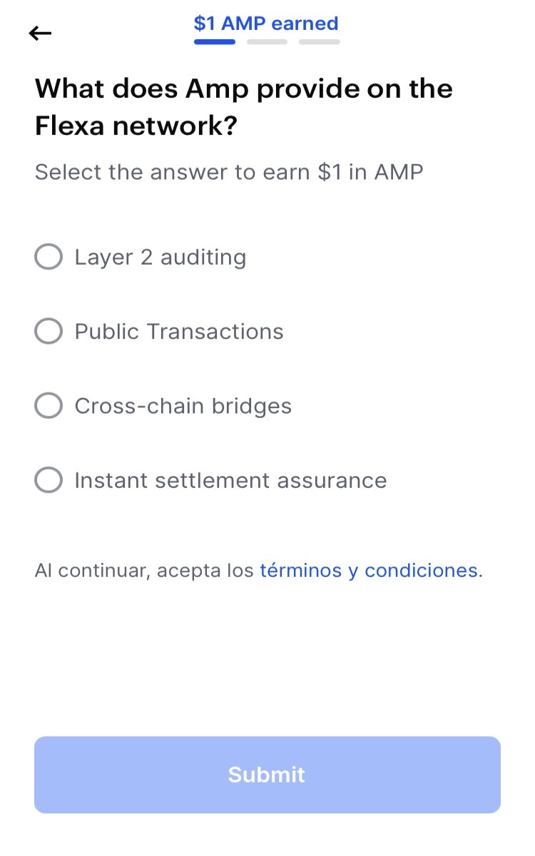Select the Layer 2 auditing radio button
Viewport: 535px width, 856px height.
[49, 257]
